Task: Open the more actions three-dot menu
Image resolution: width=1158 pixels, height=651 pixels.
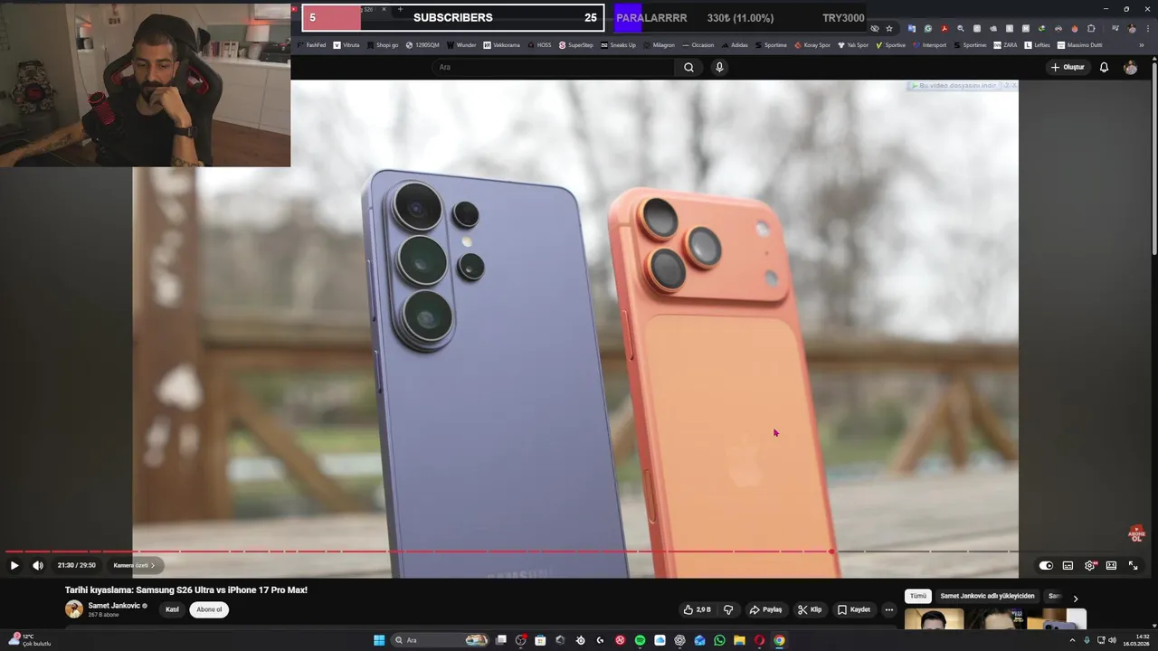Action: pyautogui.click(x=889, y=609)
